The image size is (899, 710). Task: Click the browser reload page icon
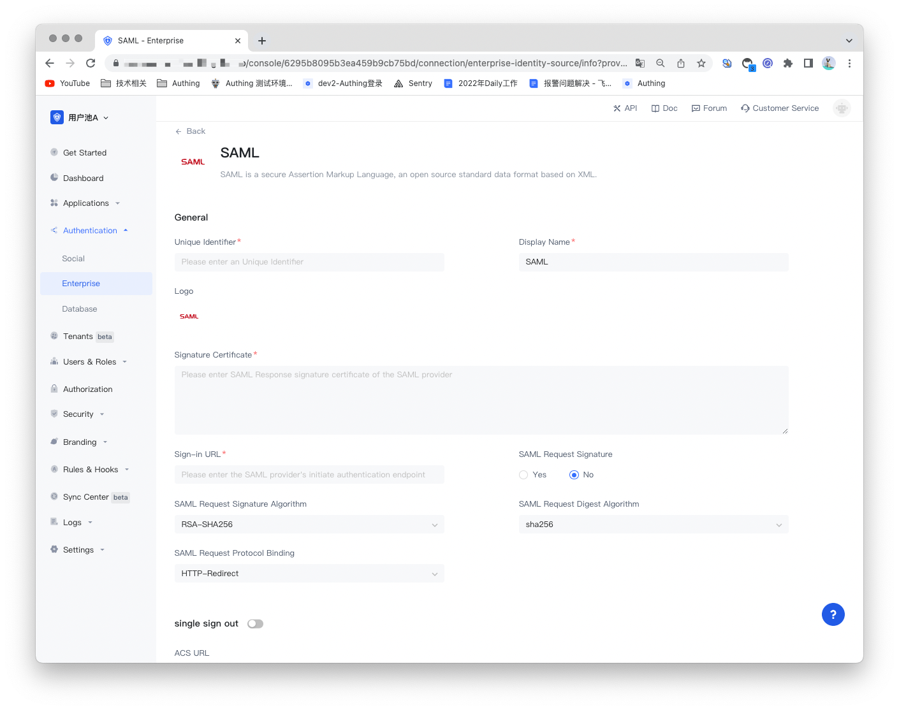click(x=91, y=63)
